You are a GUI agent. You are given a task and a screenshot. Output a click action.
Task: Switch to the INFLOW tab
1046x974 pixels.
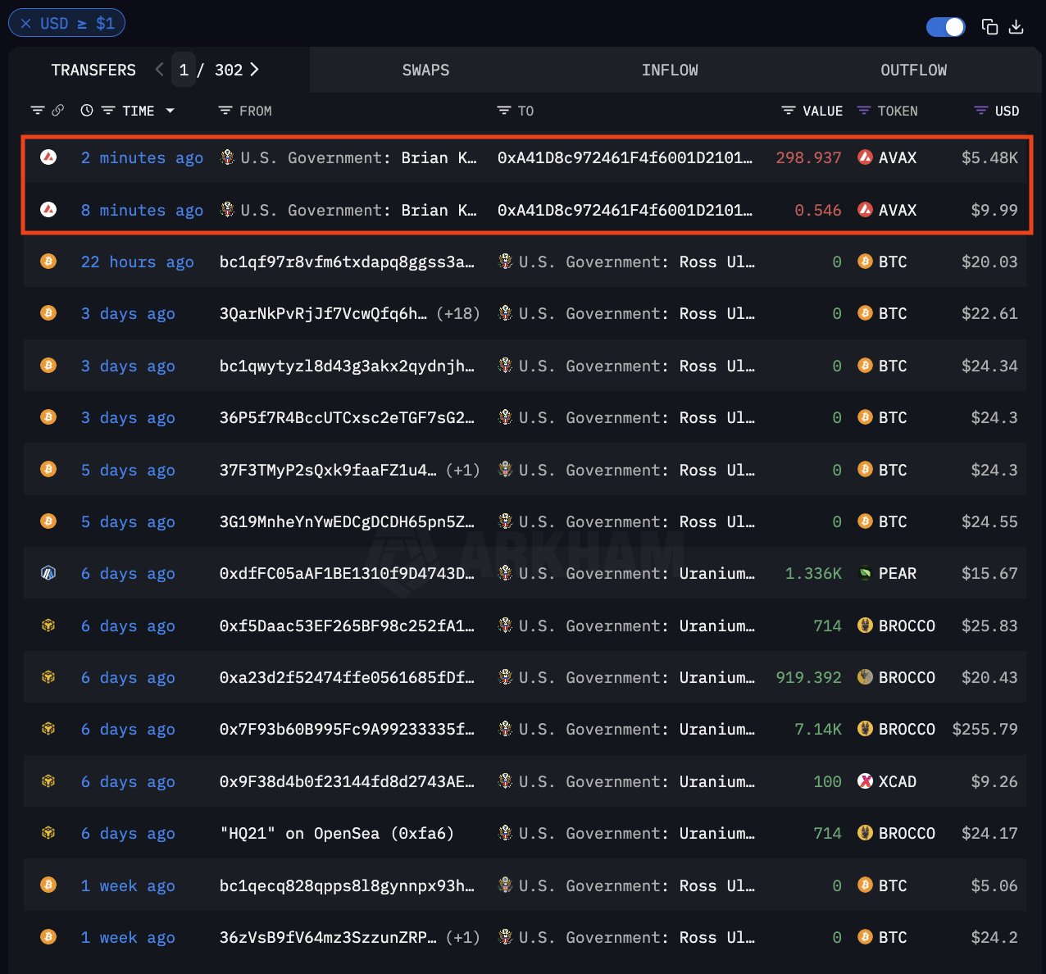(x=670, y=71)
